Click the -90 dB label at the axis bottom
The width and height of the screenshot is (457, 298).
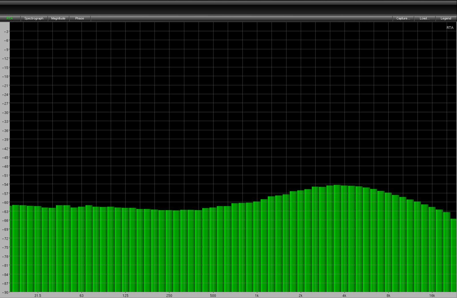[6, 292]
